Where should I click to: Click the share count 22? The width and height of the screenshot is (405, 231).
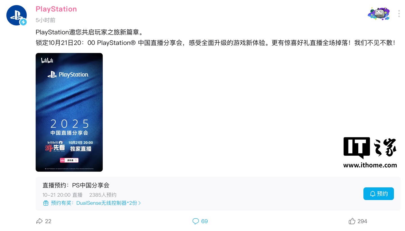tap(48, 221)
